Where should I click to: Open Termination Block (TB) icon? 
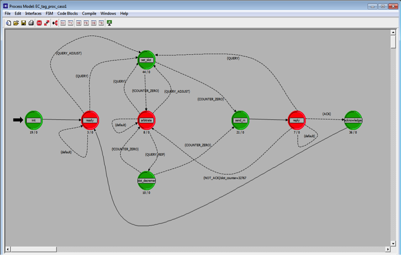pos(101,23)
